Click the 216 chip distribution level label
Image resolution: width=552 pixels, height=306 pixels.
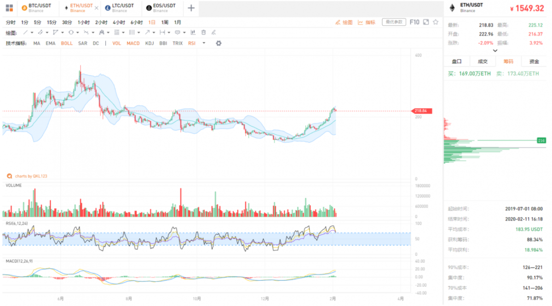(541, 140)
